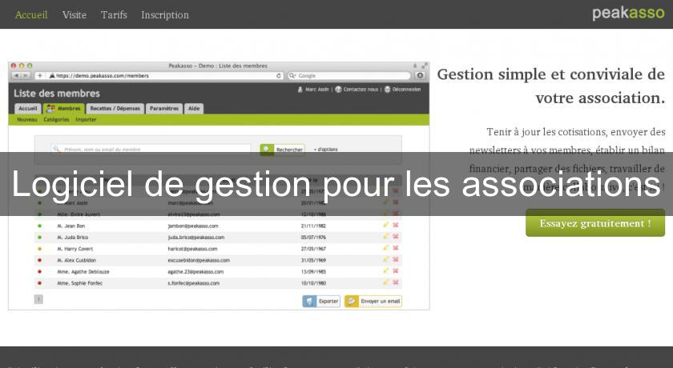
Task: Select the Membres tab in the demo
Action: tap(63, 108)
